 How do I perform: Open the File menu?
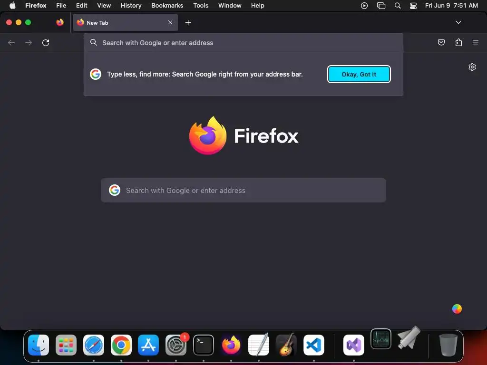click(61, 6)
